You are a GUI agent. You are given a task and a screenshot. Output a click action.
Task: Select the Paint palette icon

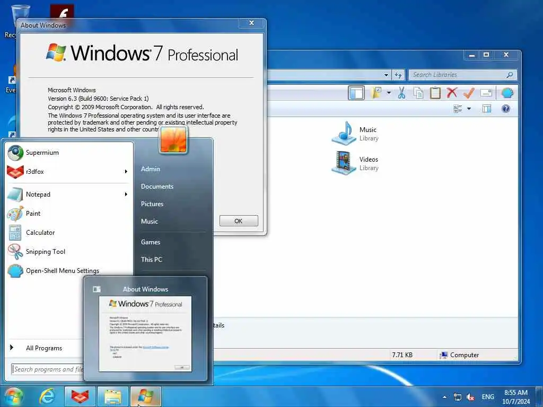pyautogui.click(x=15, y=214)
